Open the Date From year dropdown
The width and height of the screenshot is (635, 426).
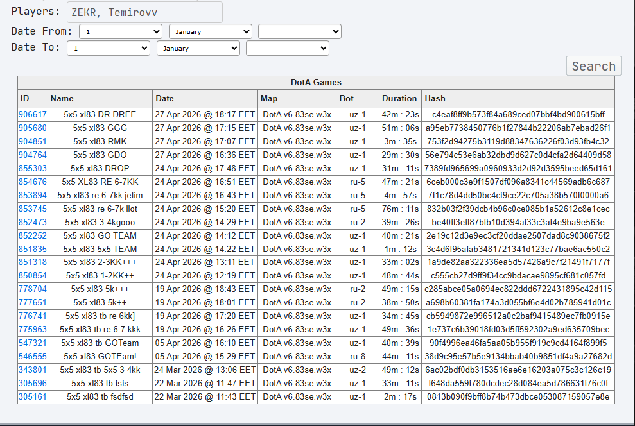coord(300,31)
